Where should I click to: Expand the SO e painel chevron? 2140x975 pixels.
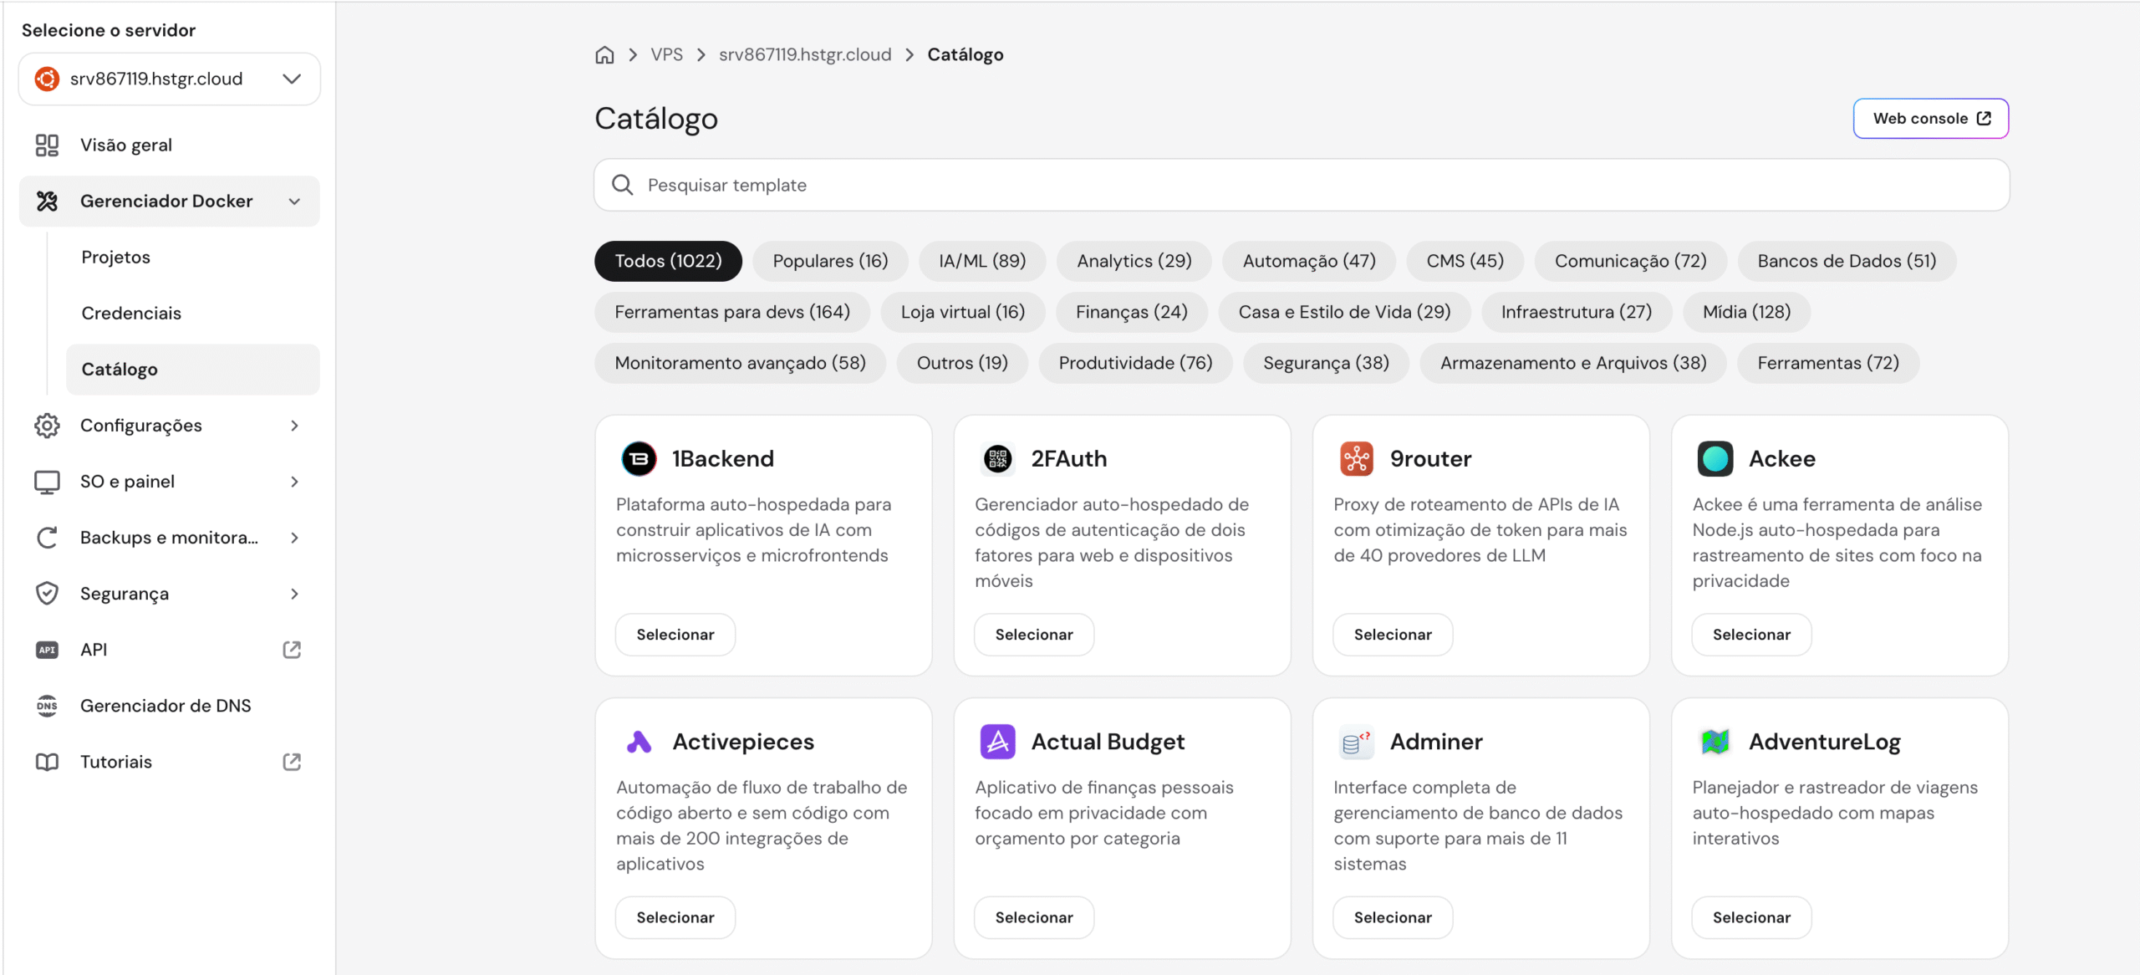click(294, 482)
